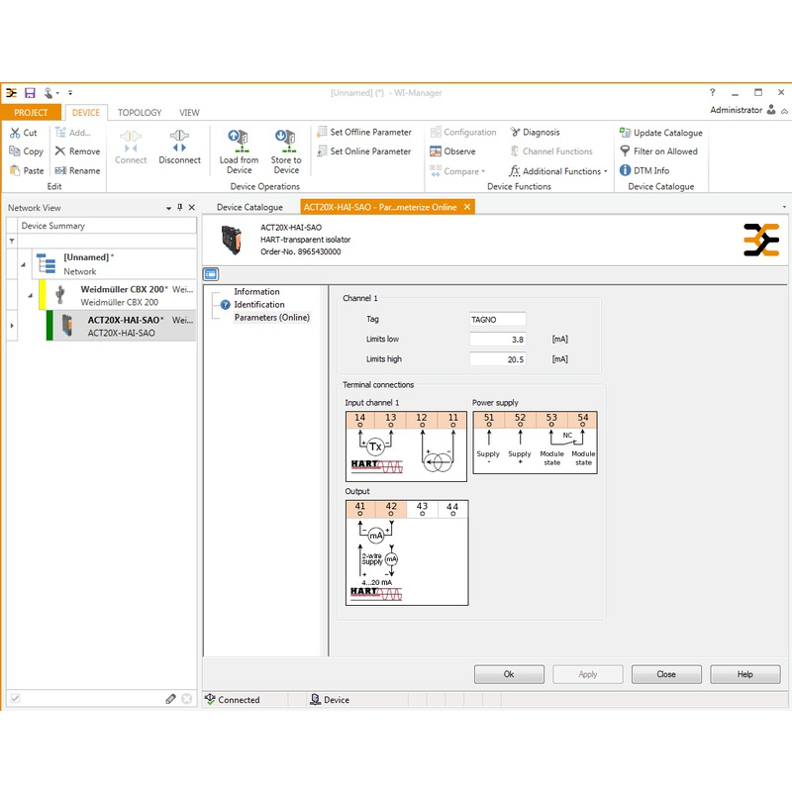792x792 pixels.
Task: Select the Weidmüller CBX 200 device
Action: pyautogui.click(x=118, y=295)
